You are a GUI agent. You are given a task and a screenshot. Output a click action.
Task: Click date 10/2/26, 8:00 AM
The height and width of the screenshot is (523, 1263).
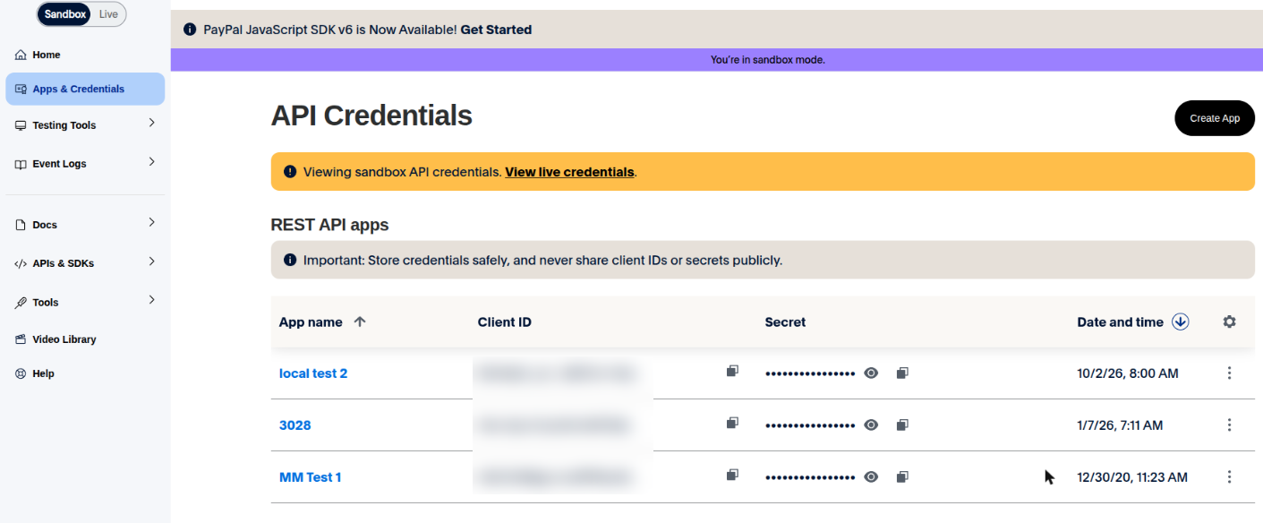[x=1128, y=373]
